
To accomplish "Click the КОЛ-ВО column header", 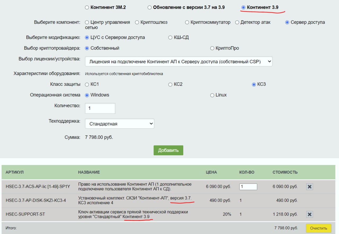I will click(247, 172).
